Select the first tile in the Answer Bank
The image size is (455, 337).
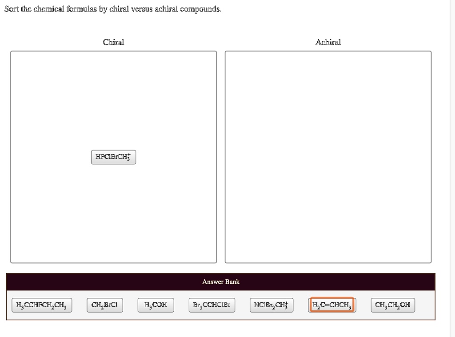(41, 305)
